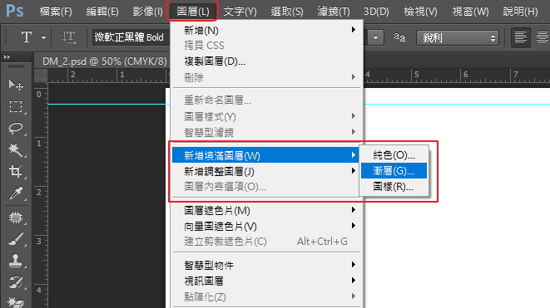
Task: Select the Magic Wand tool
Action: (16, 149)
